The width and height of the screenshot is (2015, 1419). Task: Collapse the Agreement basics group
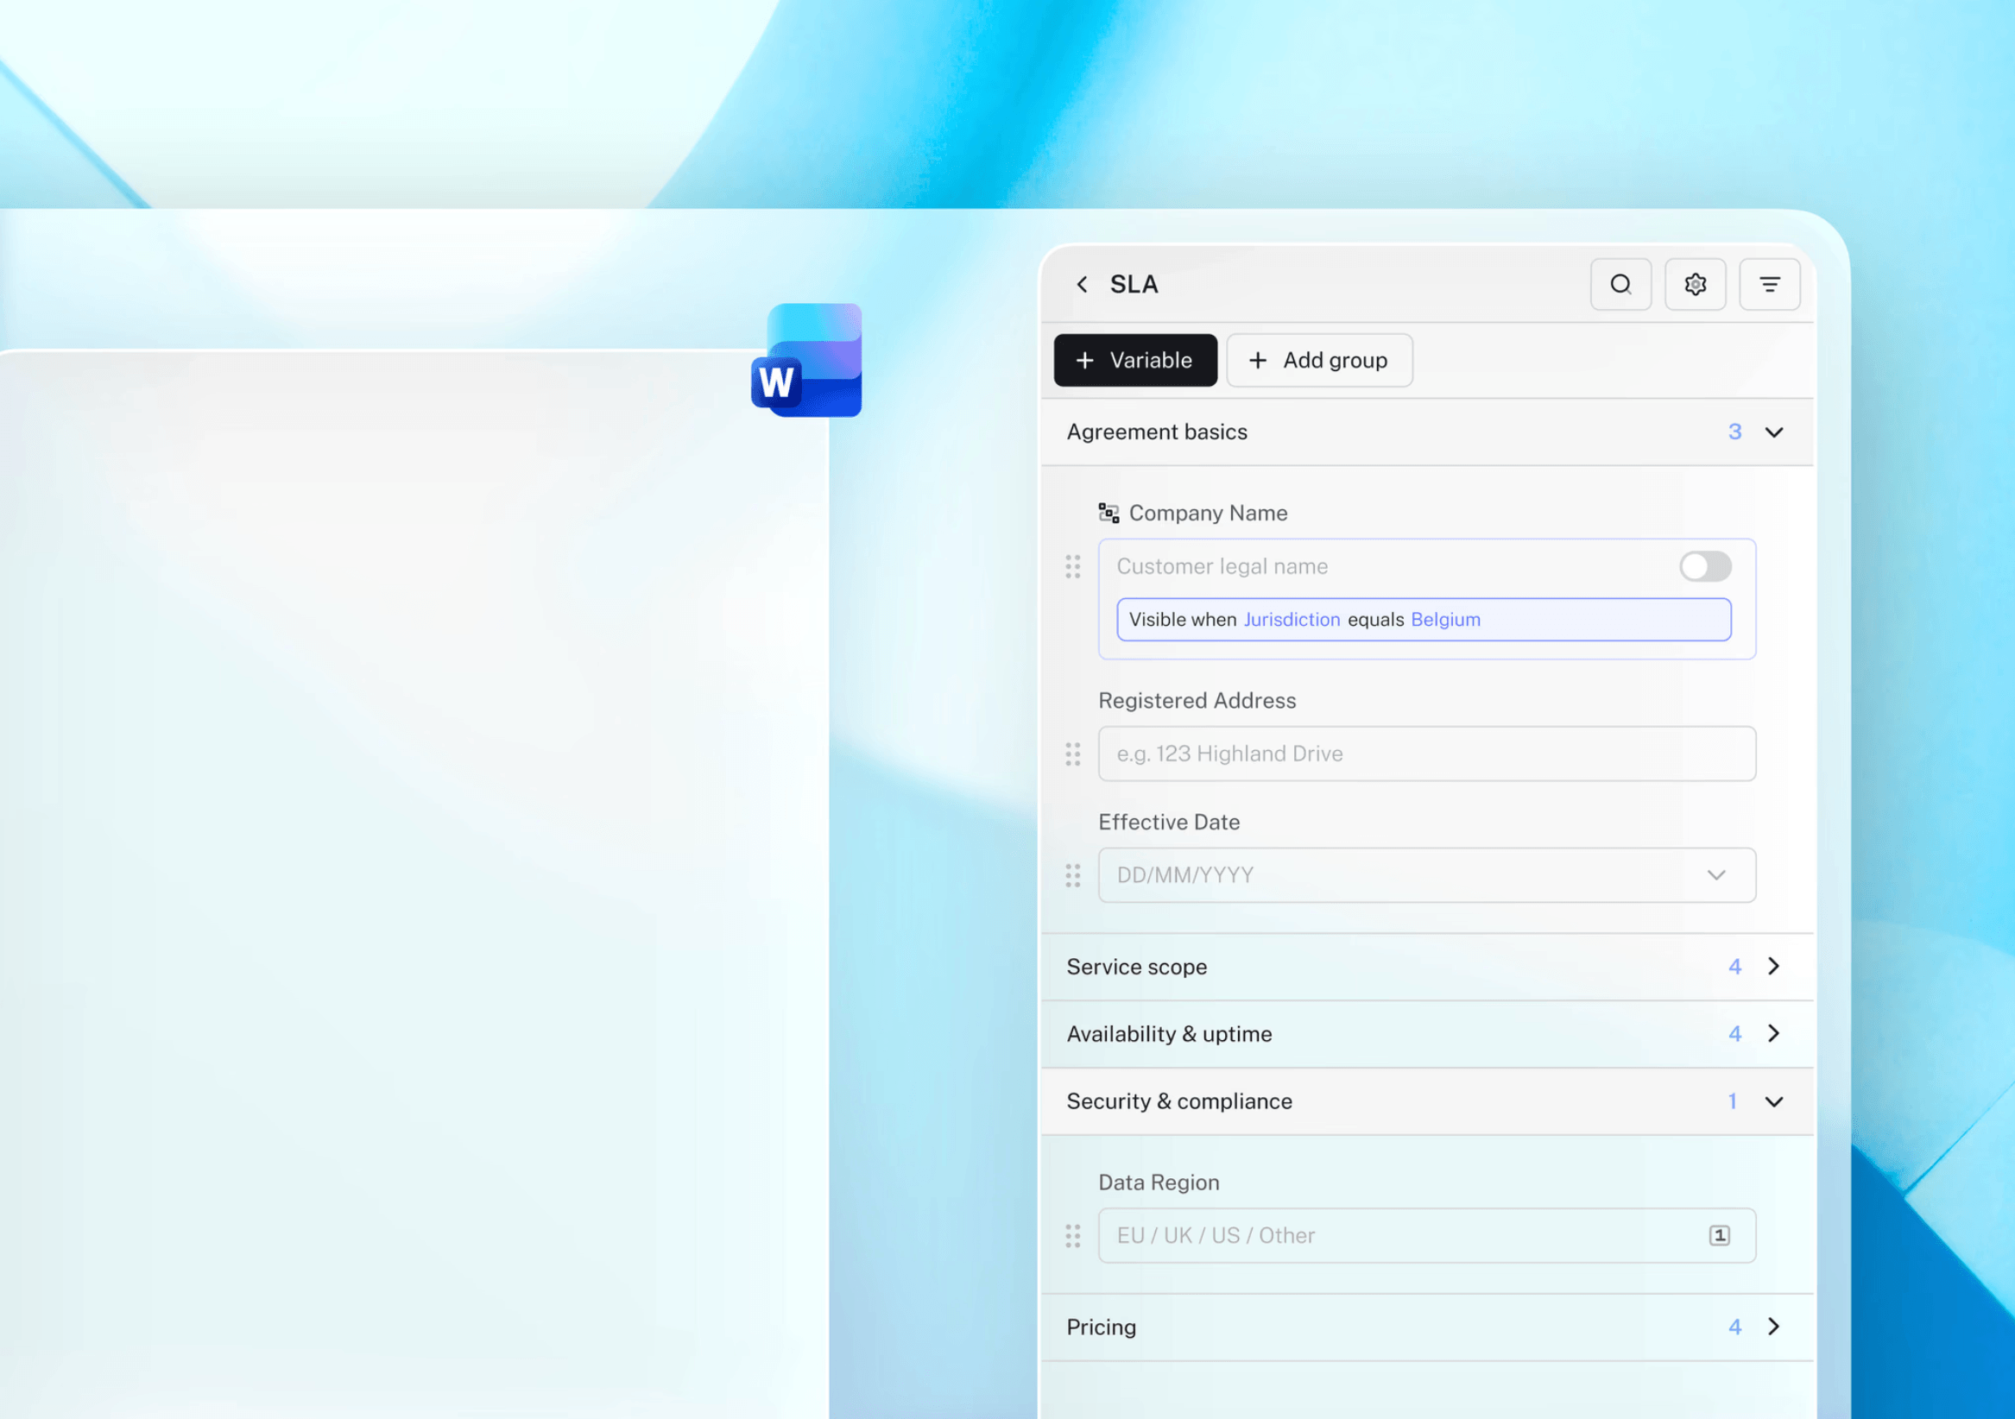point(1773,432)
